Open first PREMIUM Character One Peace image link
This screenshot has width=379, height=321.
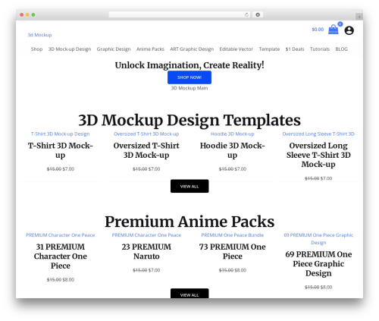[x=61, y=235]
